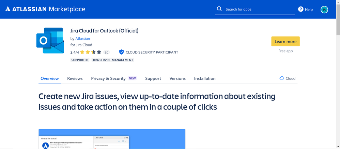Click the Atlassian Marketplace logo
The image size is (340, 149).
(45, 9)
